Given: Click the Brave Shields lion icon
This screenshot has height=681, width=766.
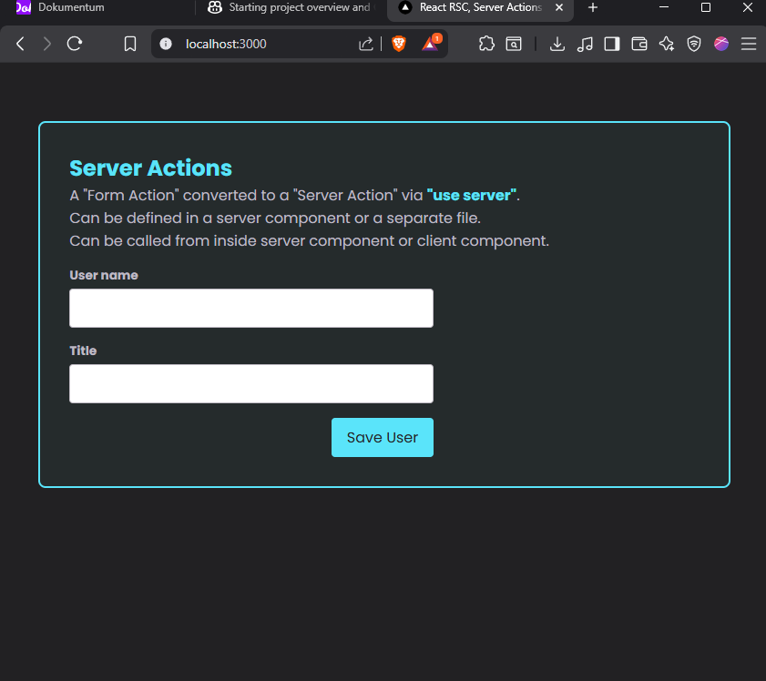Looking at the screenshot, I should tap(398, 43).
